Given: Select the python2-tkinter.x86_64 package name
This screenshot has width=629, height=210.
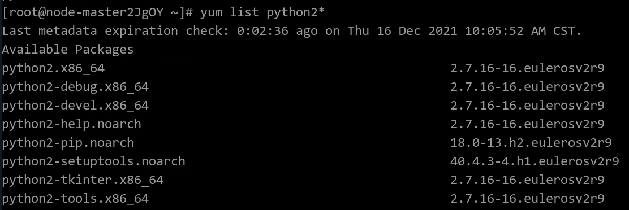Looking at the screenshot, I should (x=83, y=180).
